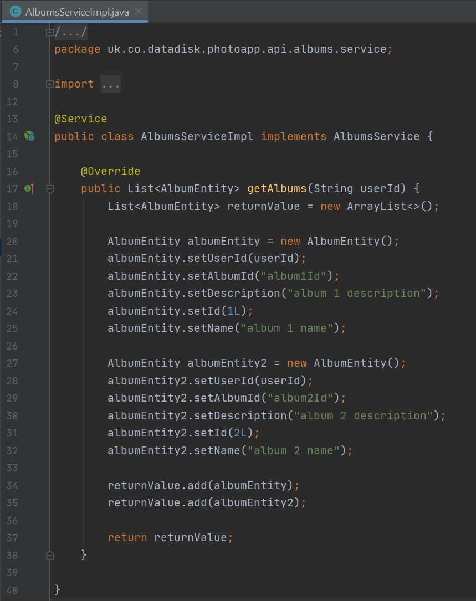Click line number 20 in the gutter
This screenshot has width=476, height=601.
pos(12,242)
